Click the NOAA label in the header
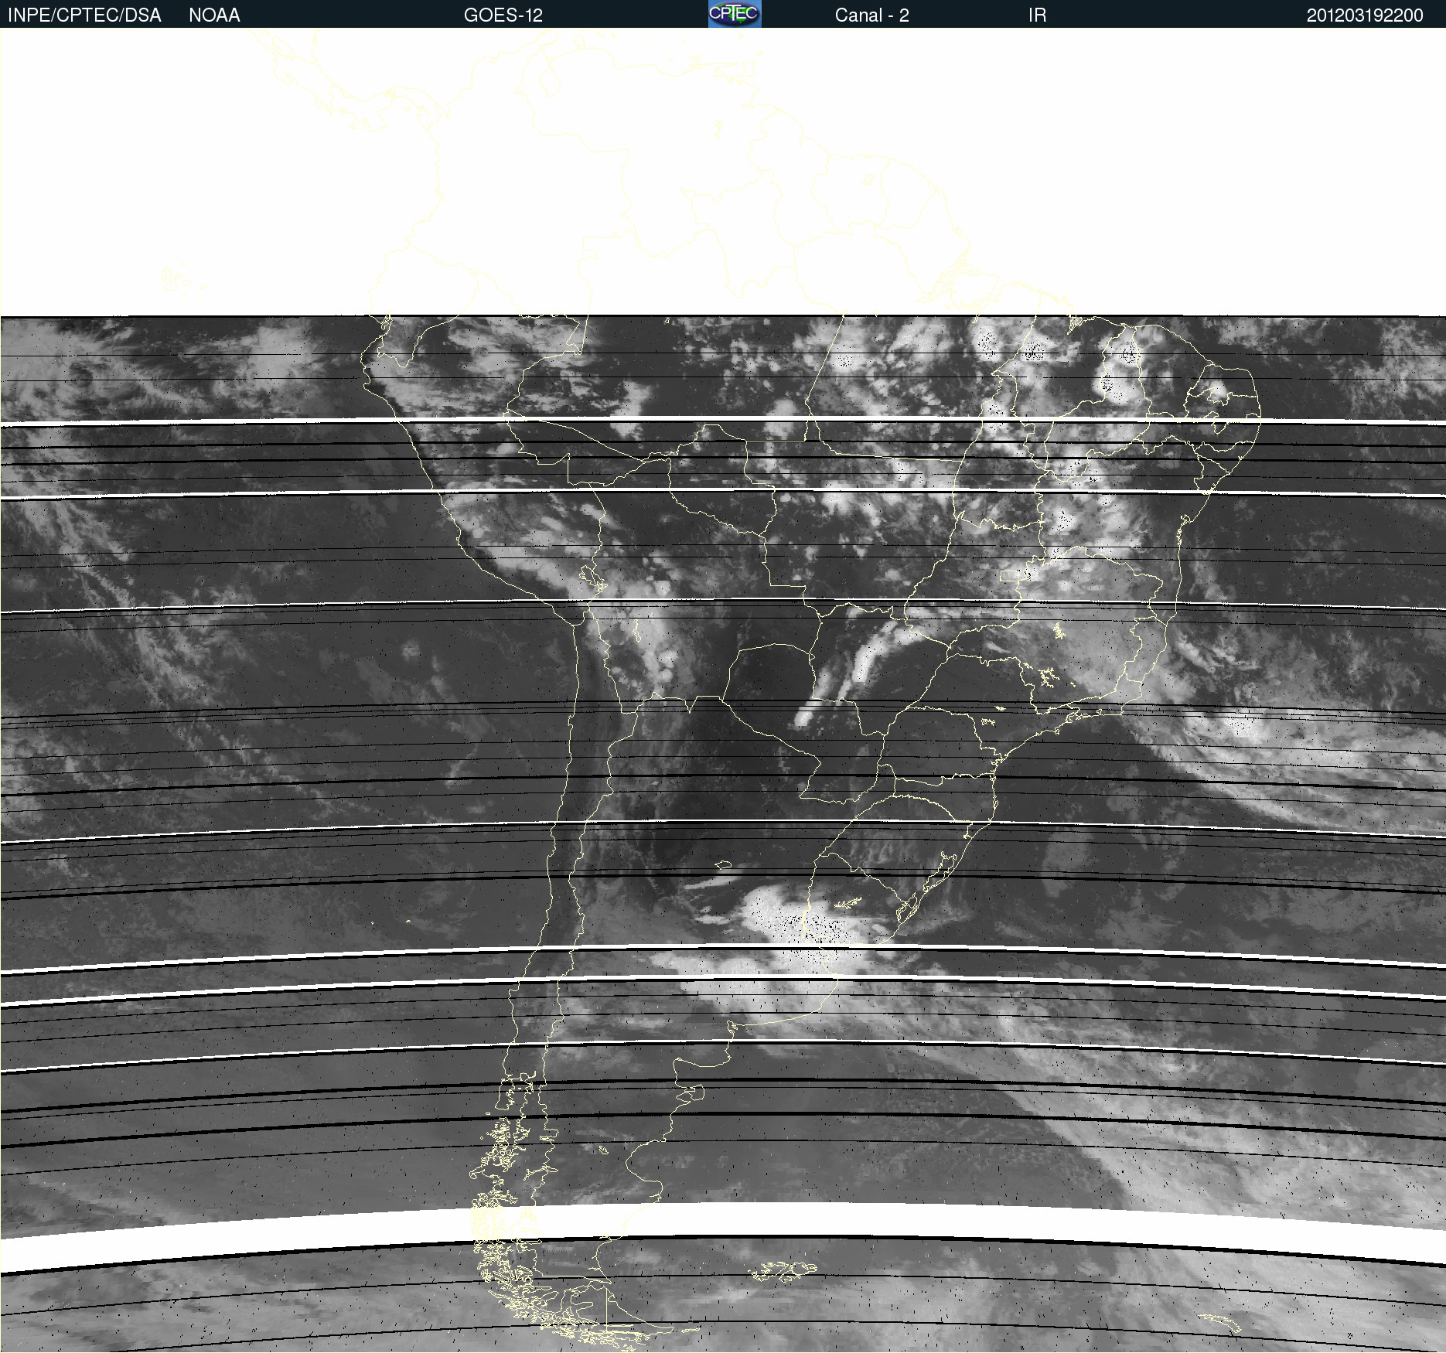This screenshot has height=1353, width=1446. pos(214,15)
